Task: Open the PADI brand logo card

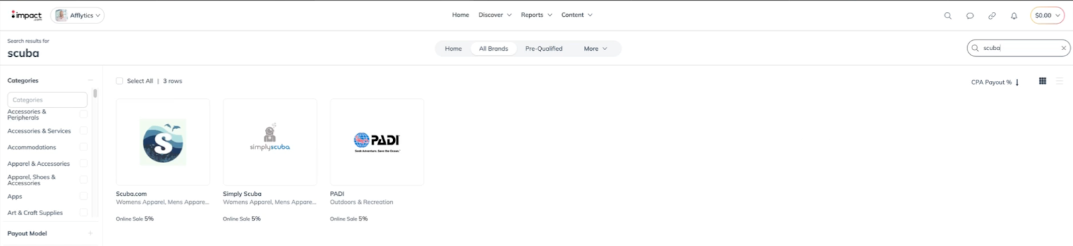Action: tap(377, 142)
